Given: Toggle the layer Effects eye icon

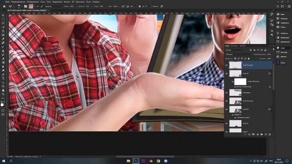Looking at the screenshot, I should (233, 115).
